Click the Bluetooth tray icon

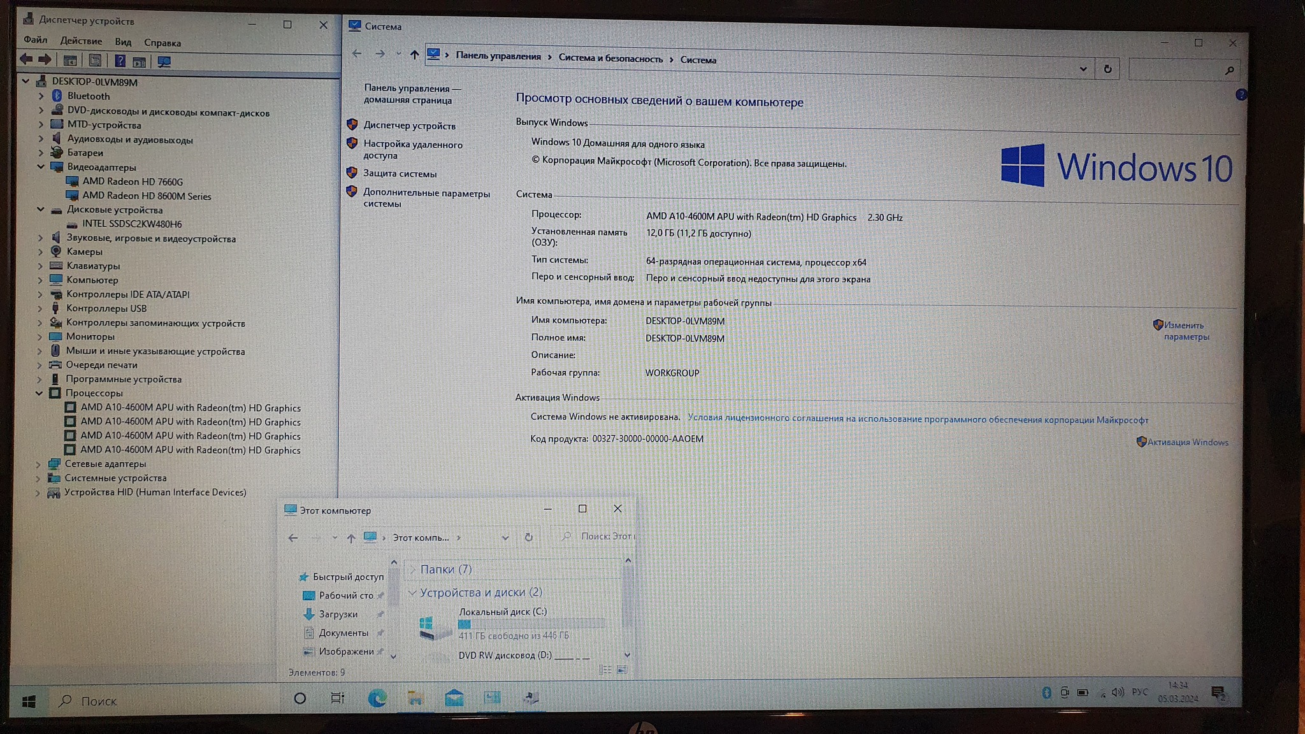[1046, 693]
